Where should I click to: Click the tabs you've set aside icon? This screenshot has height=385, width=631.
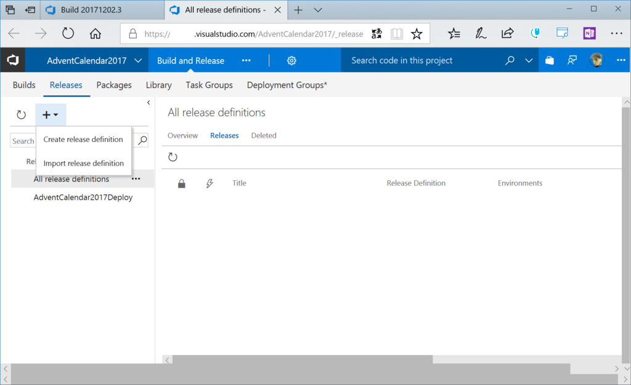point(10,10)
